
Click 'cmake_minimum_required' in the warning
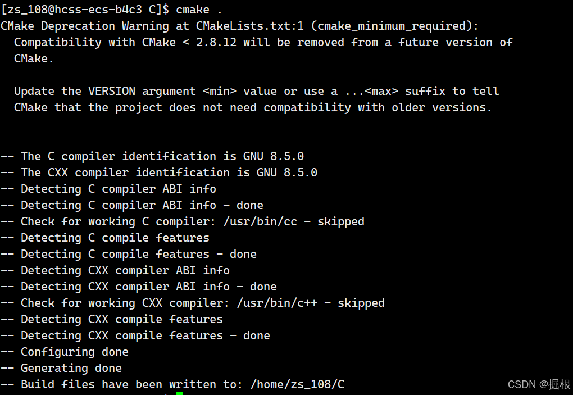pyautogui.click(x=391, y=26)
